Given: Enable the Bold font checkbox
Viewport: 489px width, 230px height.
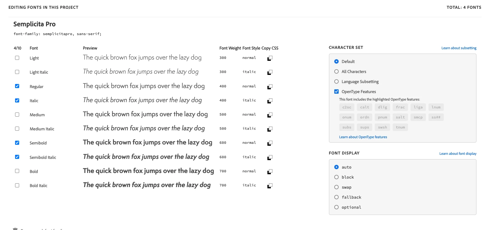Looking at the screenshot, I should click(x=17, y=171).
